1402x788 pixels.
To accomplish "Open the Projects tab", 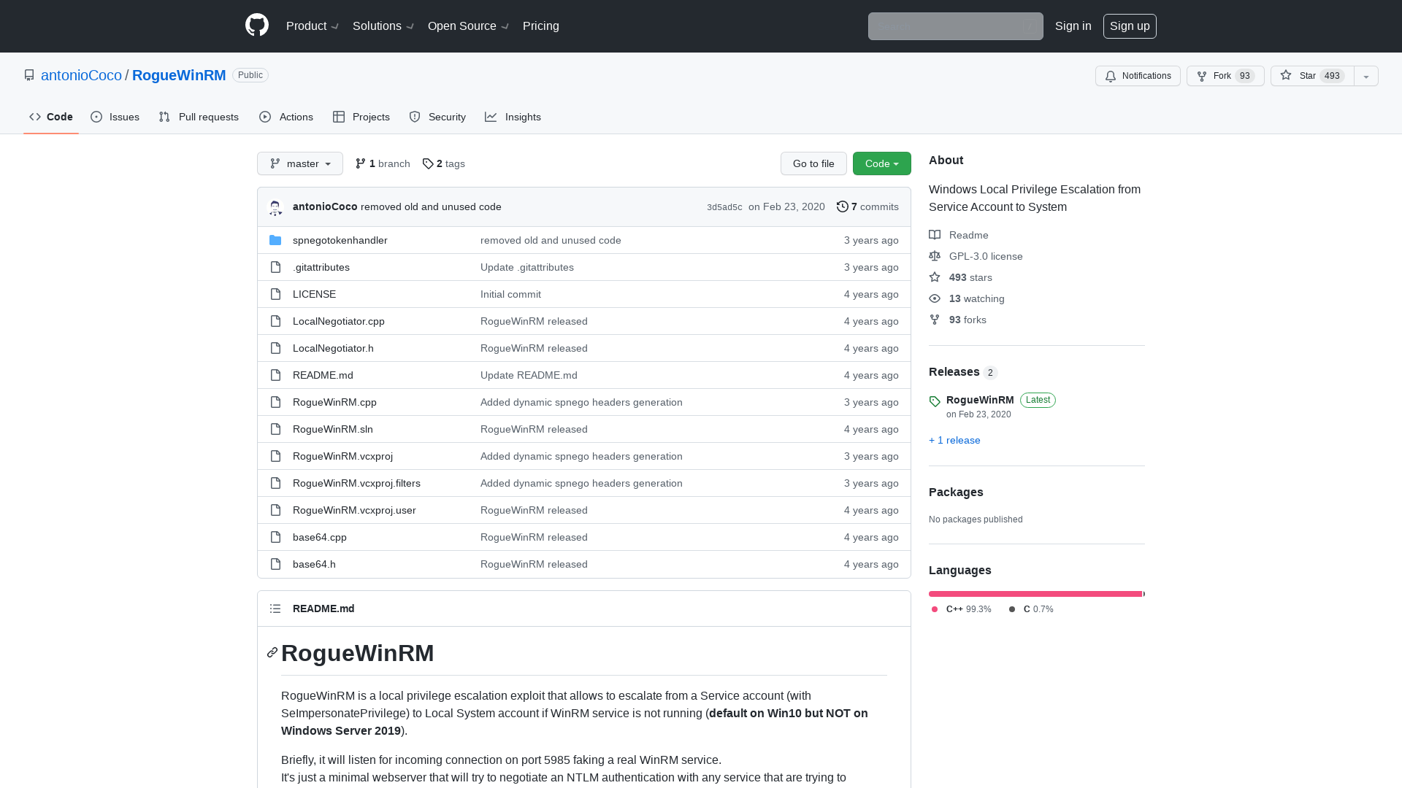I will click(361, 117).
